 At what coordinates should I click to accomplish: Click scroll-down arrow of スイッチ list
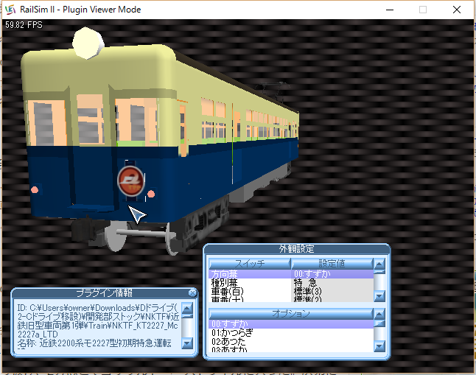pyautogui.click(x=379, y=296)
